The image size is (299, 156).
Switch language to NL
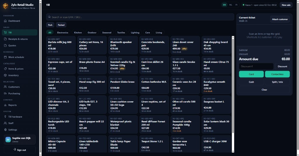point(231,5)
